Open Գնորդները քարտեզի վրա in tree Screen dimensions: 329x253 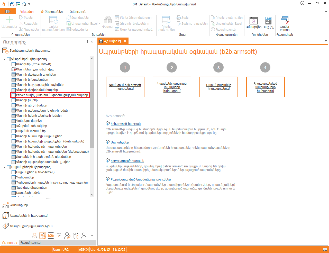tap(33, 69)
